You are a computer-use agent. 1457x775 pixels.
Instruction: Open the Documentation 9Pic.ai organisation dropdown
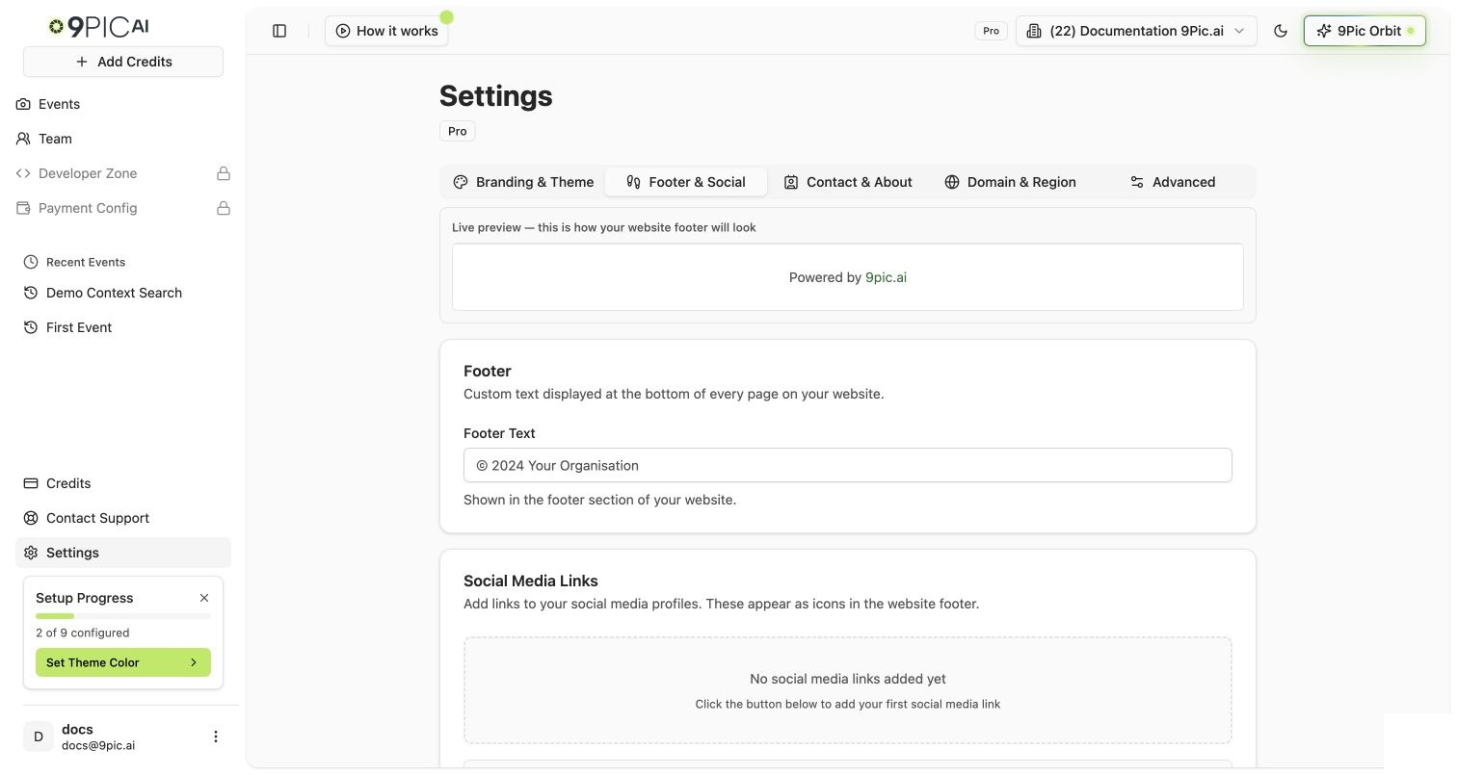[1136, 31]
